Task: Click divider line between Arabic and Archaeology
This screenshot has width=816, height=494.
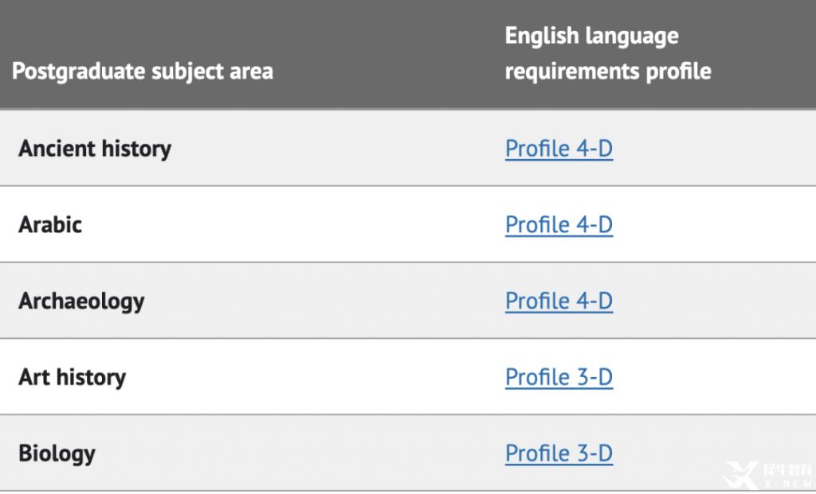Action: [x=408, y=262]
